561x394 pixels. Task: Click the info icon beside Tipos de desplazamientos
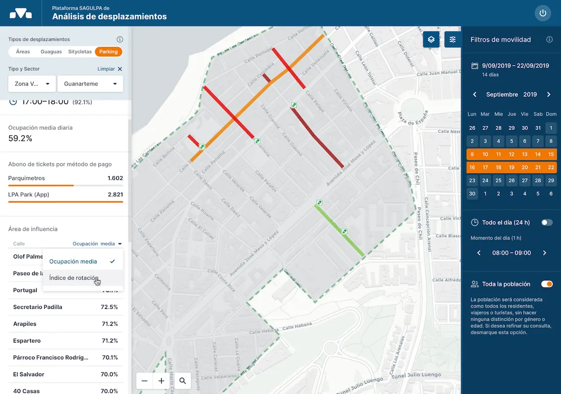point(119,39)
